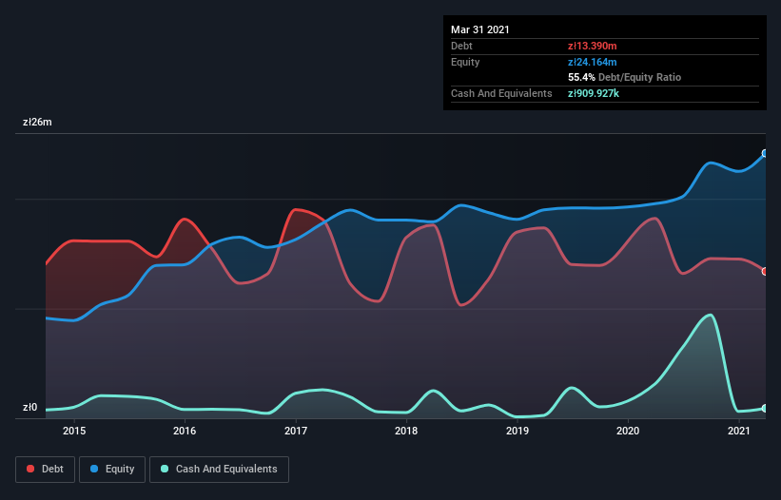Screen dimensions: 781x500
Task: Click the blue Equity legend dot
Action: 94,469
